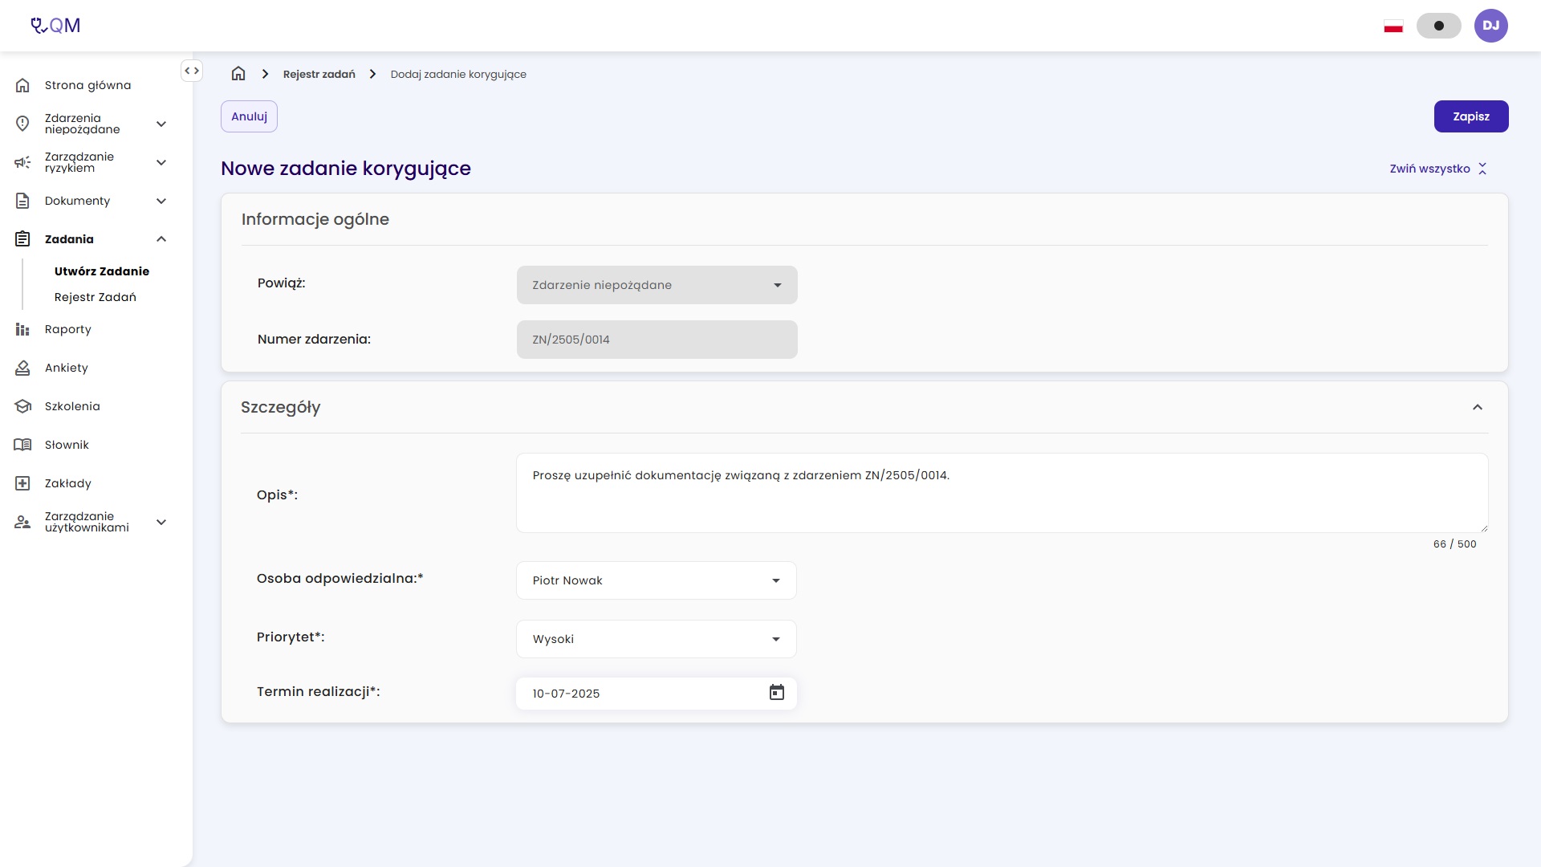The height and width of the screenshot is (867, 1541).
Task: Toggle the dark mode switch
Action: click(1439, 26)
